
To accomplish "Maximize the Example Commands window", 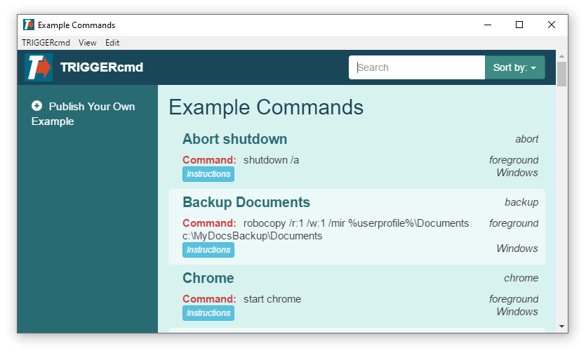I will 519,25.
